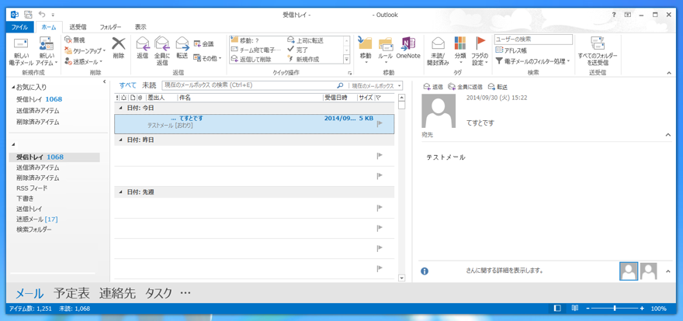
Task: Open the 下書き folder
Action: [26, 198]
